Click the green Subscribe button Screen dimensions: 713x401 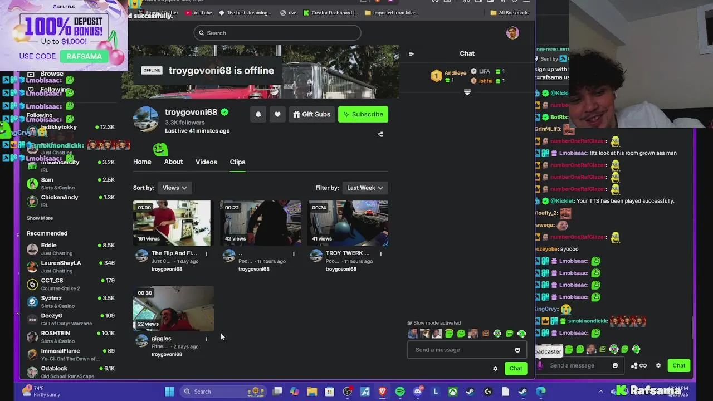click(x=363, y=114)
